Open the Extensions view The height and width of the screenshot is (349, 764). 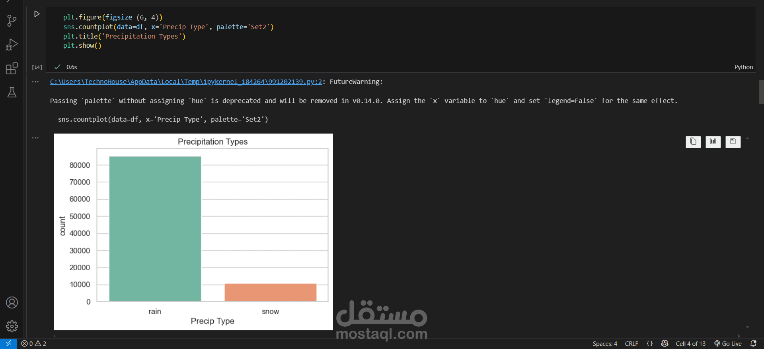[x=12, y=68]
